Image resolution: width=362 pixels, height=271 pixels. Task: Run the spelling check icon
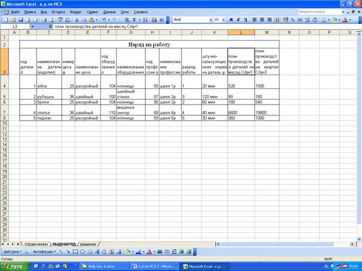click(x=60, y=20)
